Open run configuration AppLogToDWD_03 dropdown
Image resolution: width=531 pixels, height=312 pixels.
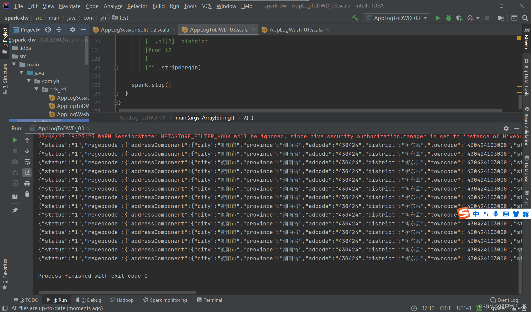[396, 18]
